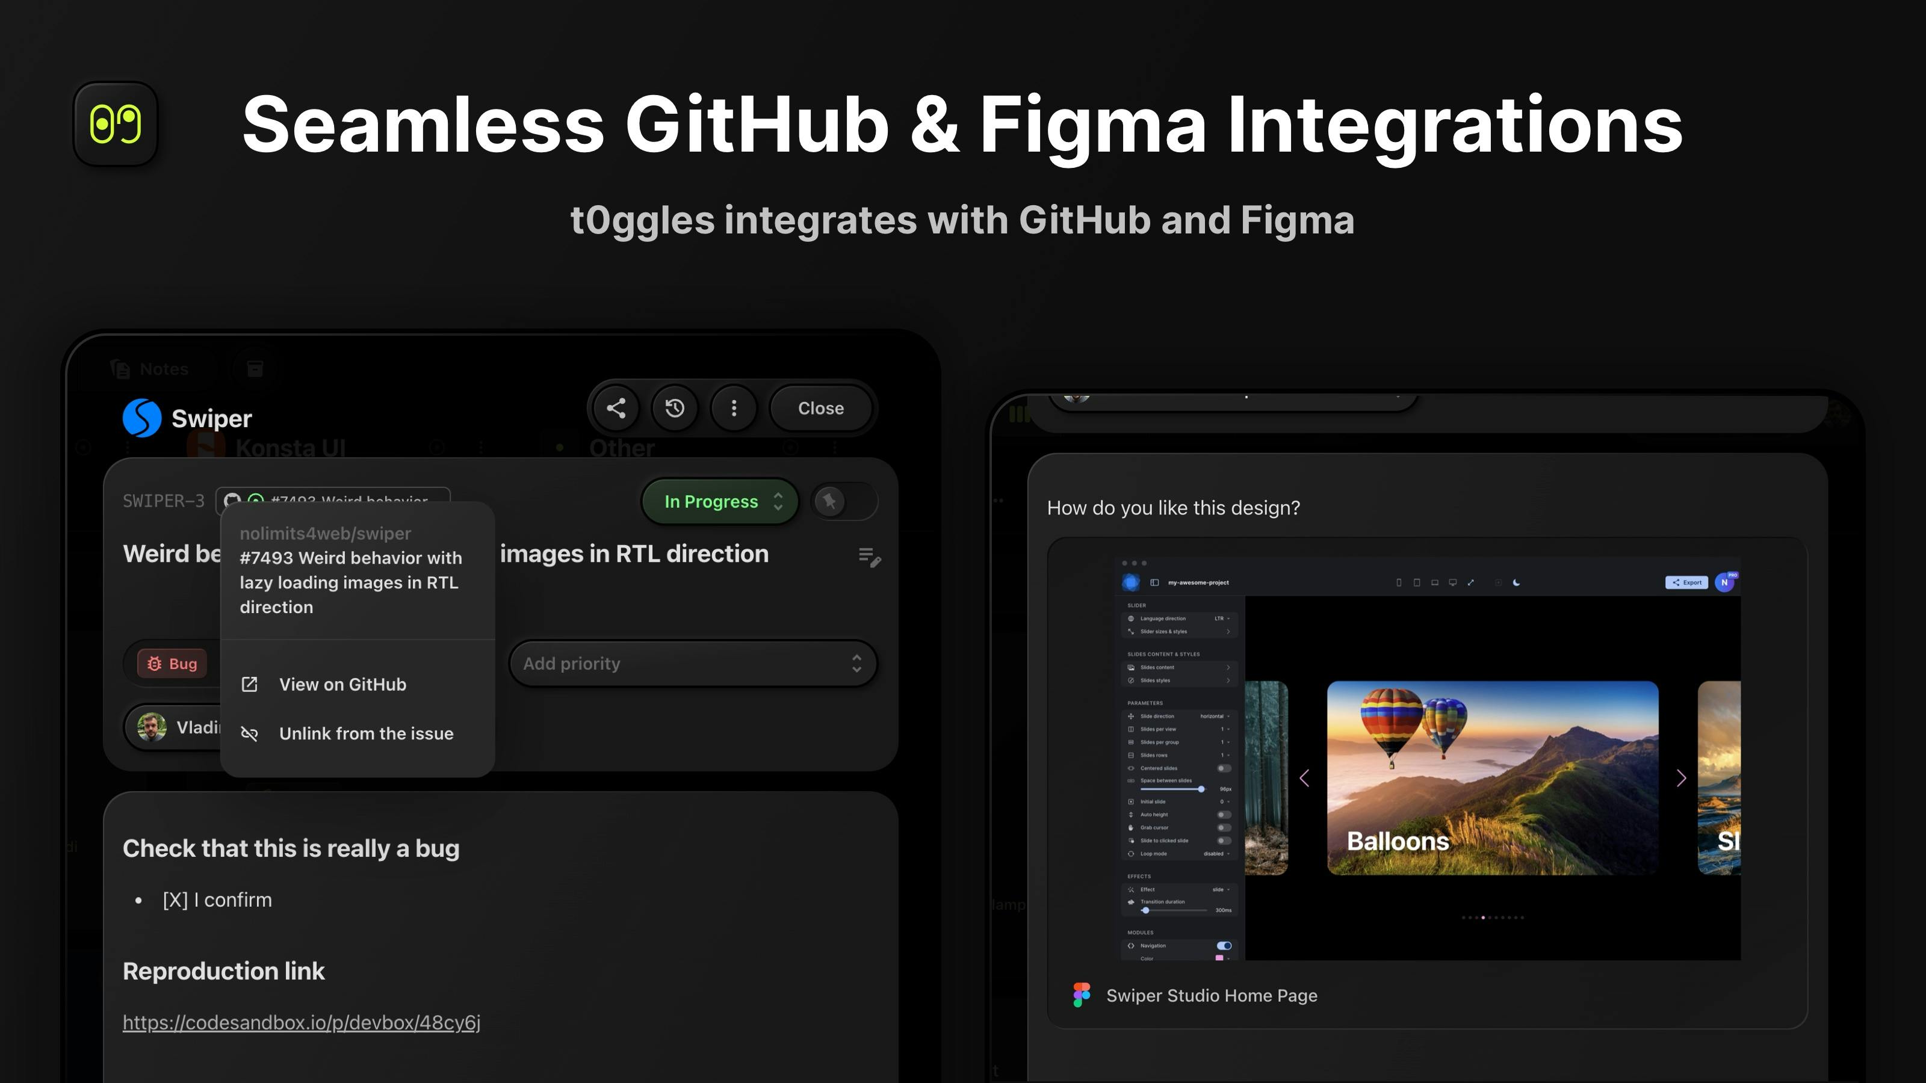Viewport: 1926px width, 1083px height.
Task: Click the Swiper project logo icon
Action: [x=142, y=418]
